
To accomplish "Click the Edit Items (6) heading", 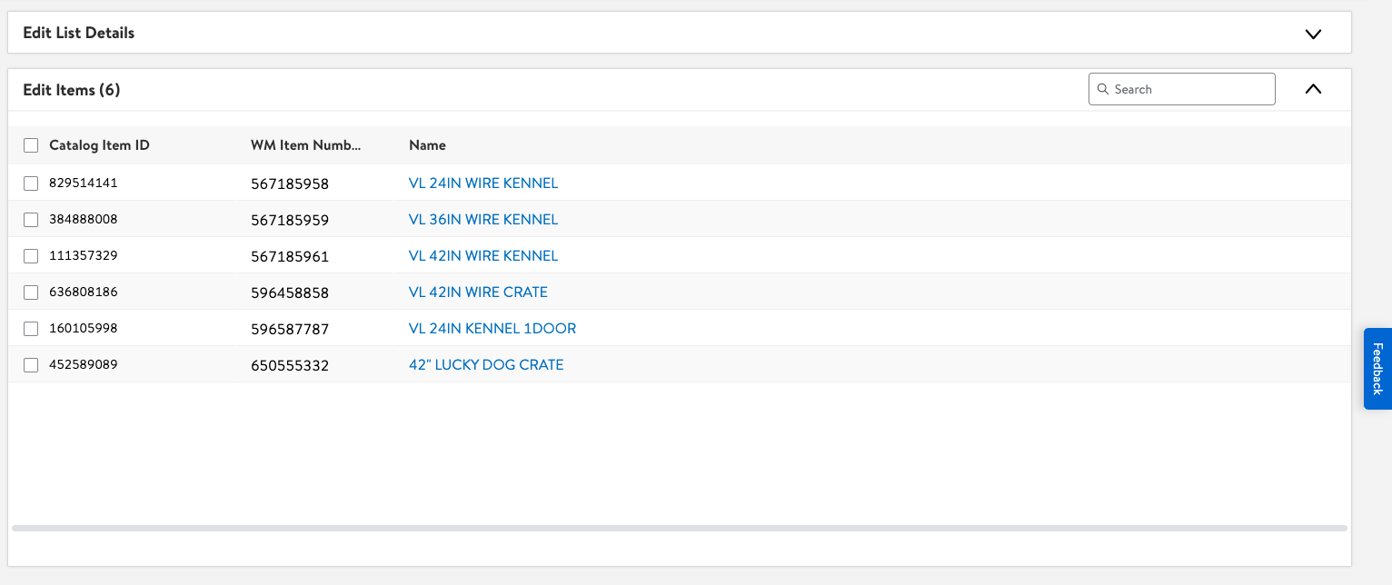I will click(x=72, y=90).
